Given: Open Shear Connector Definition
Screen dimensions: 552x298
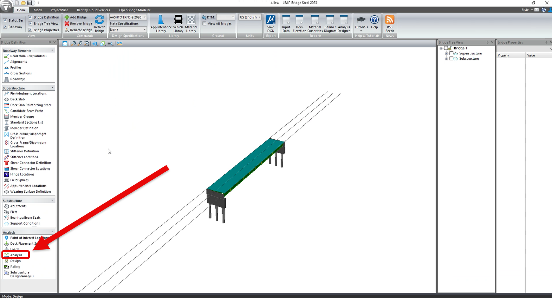Looking at the screenshot, I should point(31,163).
